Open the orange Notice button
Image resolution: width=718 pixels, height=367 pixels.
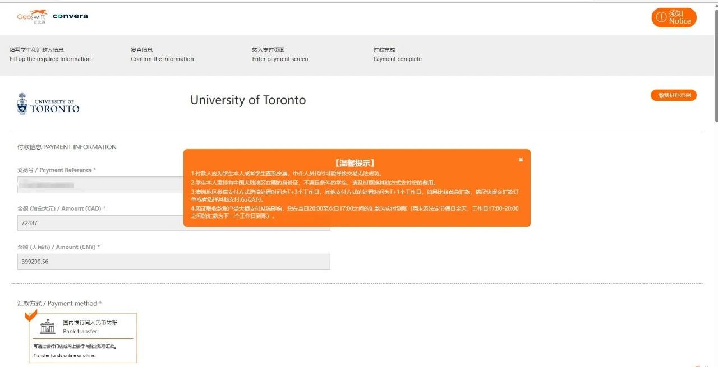click(674, 17)
